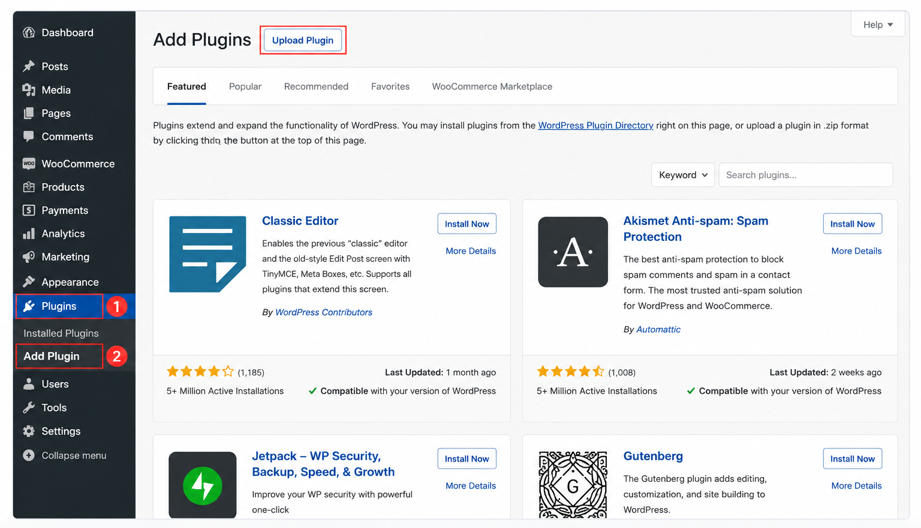Screen dimensions: 921x528
Task: Click the Media icon in sidebar
Action: pyautogui.click(x=29, y=90)
